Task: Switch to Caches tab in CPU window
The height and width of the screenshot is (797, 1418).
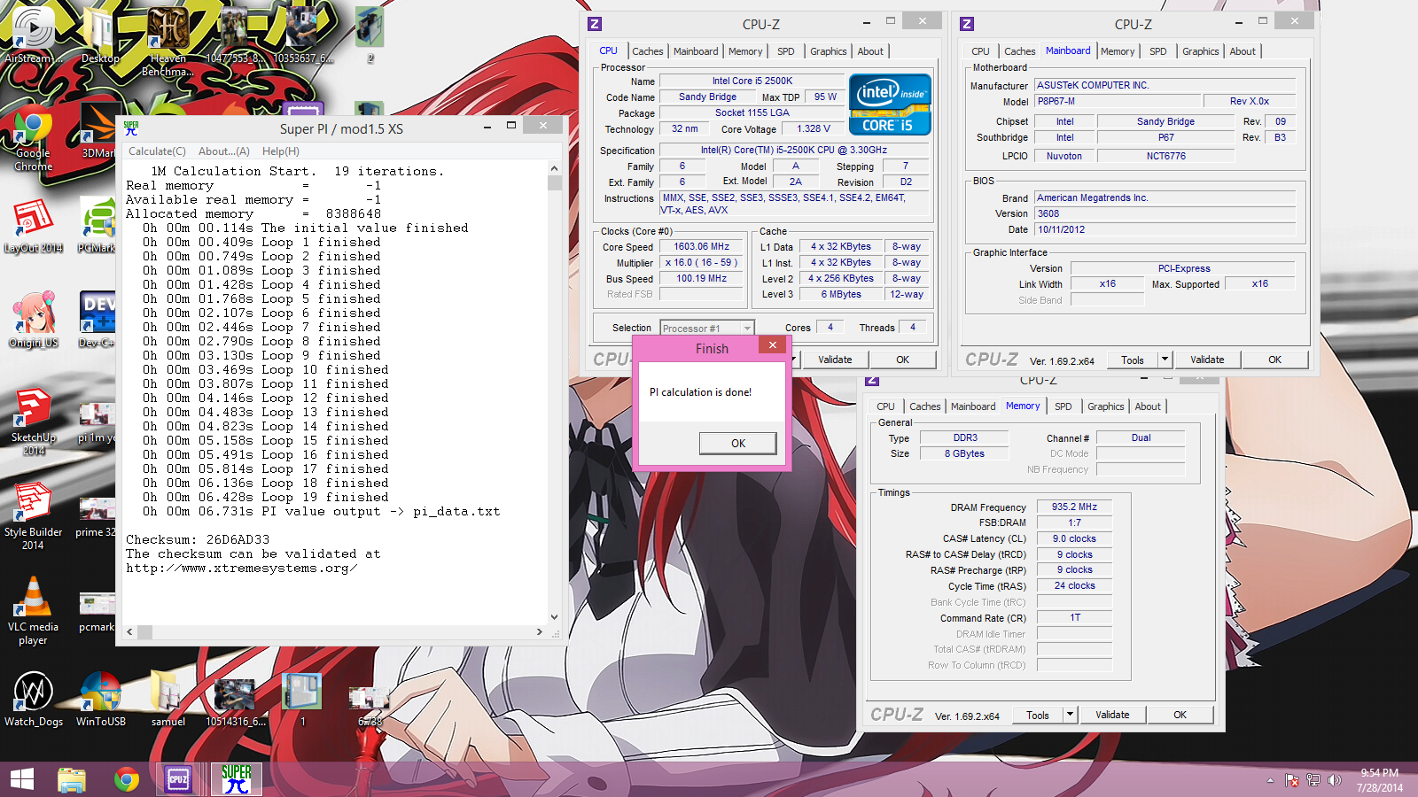Action: (x=647, y=51)
